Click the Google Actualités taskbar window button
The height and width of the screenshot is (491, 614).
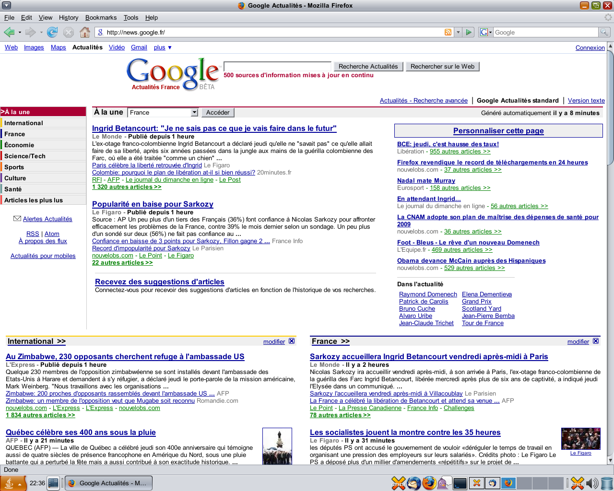(x=108, y=483)
